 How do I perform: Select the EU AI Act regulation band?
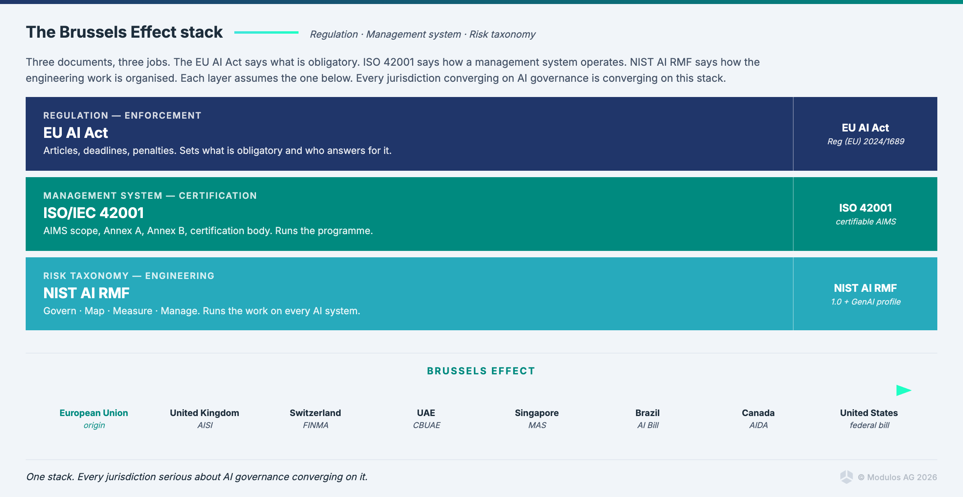409,134
